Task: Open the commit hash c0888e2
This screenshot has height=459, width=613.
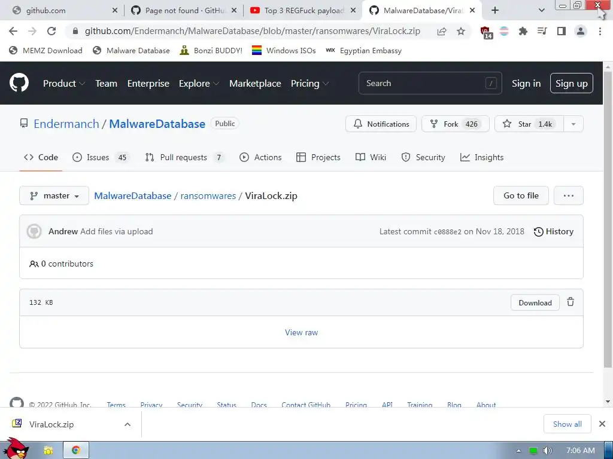Action: 448,232
